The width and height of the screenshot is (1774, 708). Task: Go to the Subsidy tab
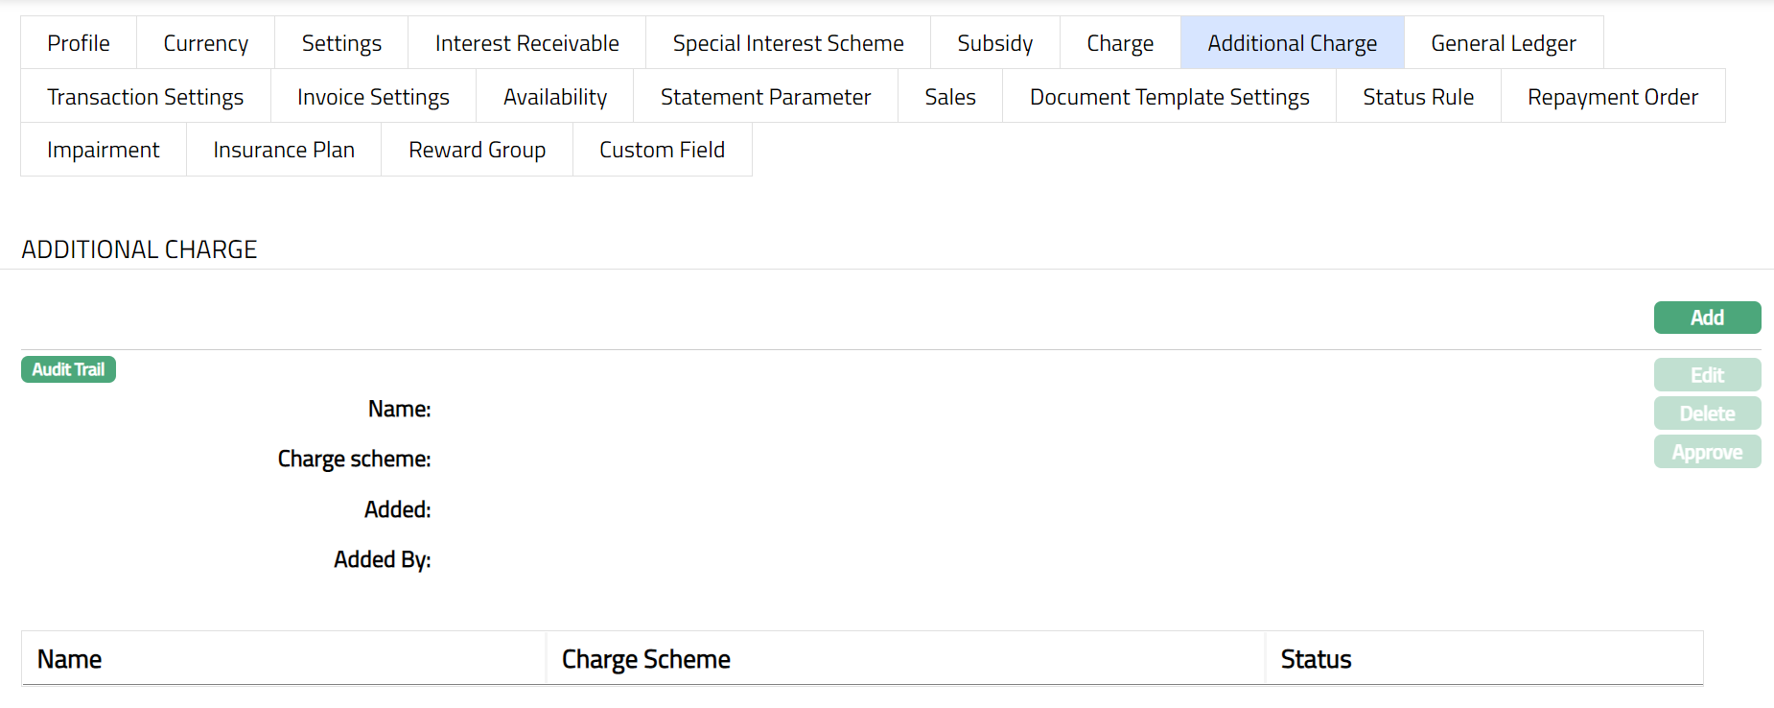point(994,43)
